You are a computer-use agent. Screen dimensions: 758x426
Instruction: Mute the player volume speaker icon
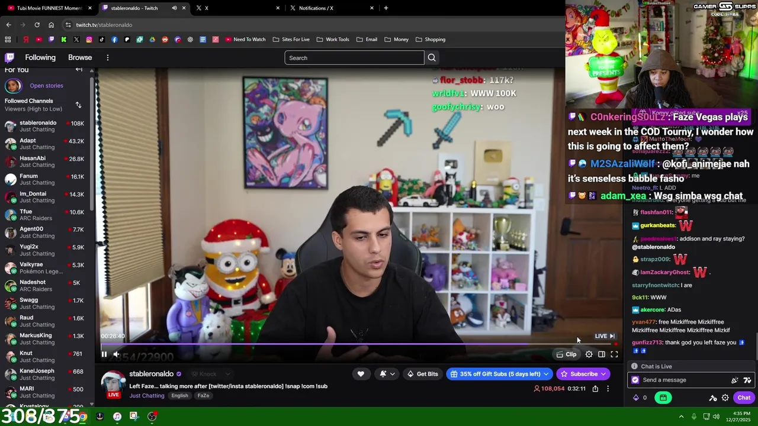pyautogui.click(x=117, y=354)
